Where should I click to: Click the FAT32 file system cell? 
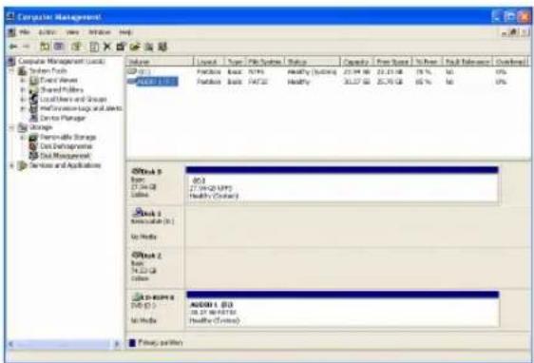point(257,82)
